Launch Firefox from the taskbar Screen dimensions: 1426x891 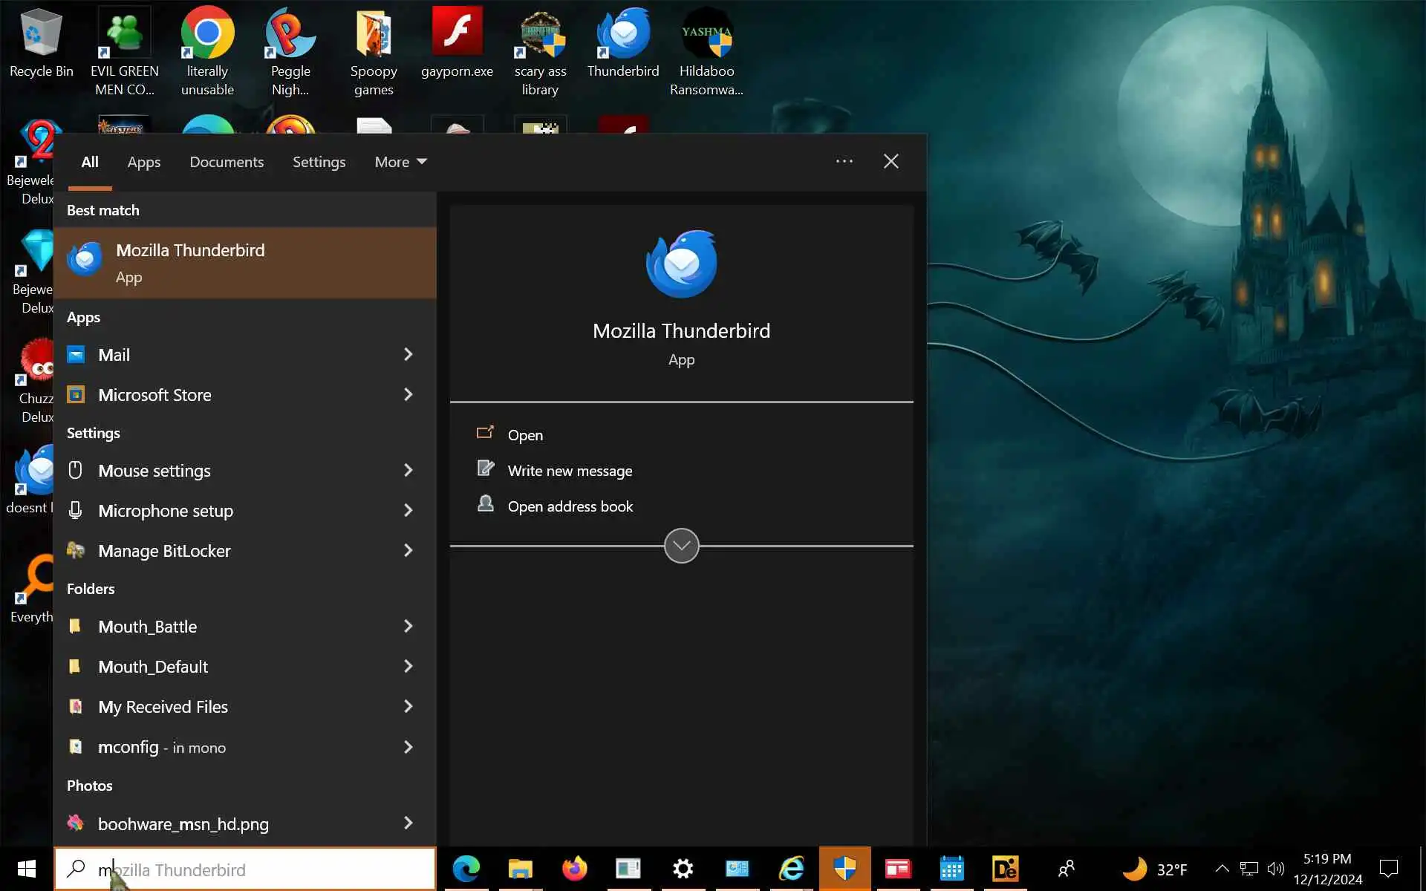click(574, 868)
